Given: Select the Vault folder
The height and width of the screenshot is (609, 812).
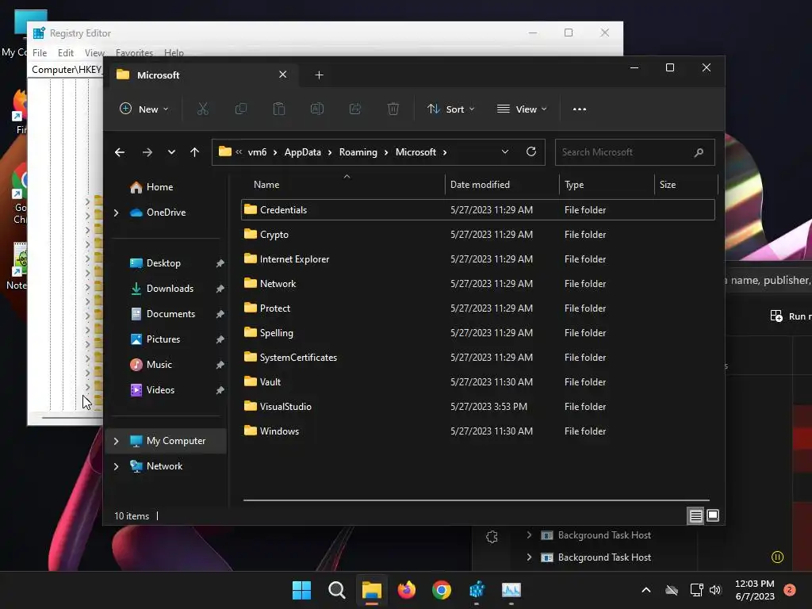Looking at the screenshot, I should (x=478, y=381).
